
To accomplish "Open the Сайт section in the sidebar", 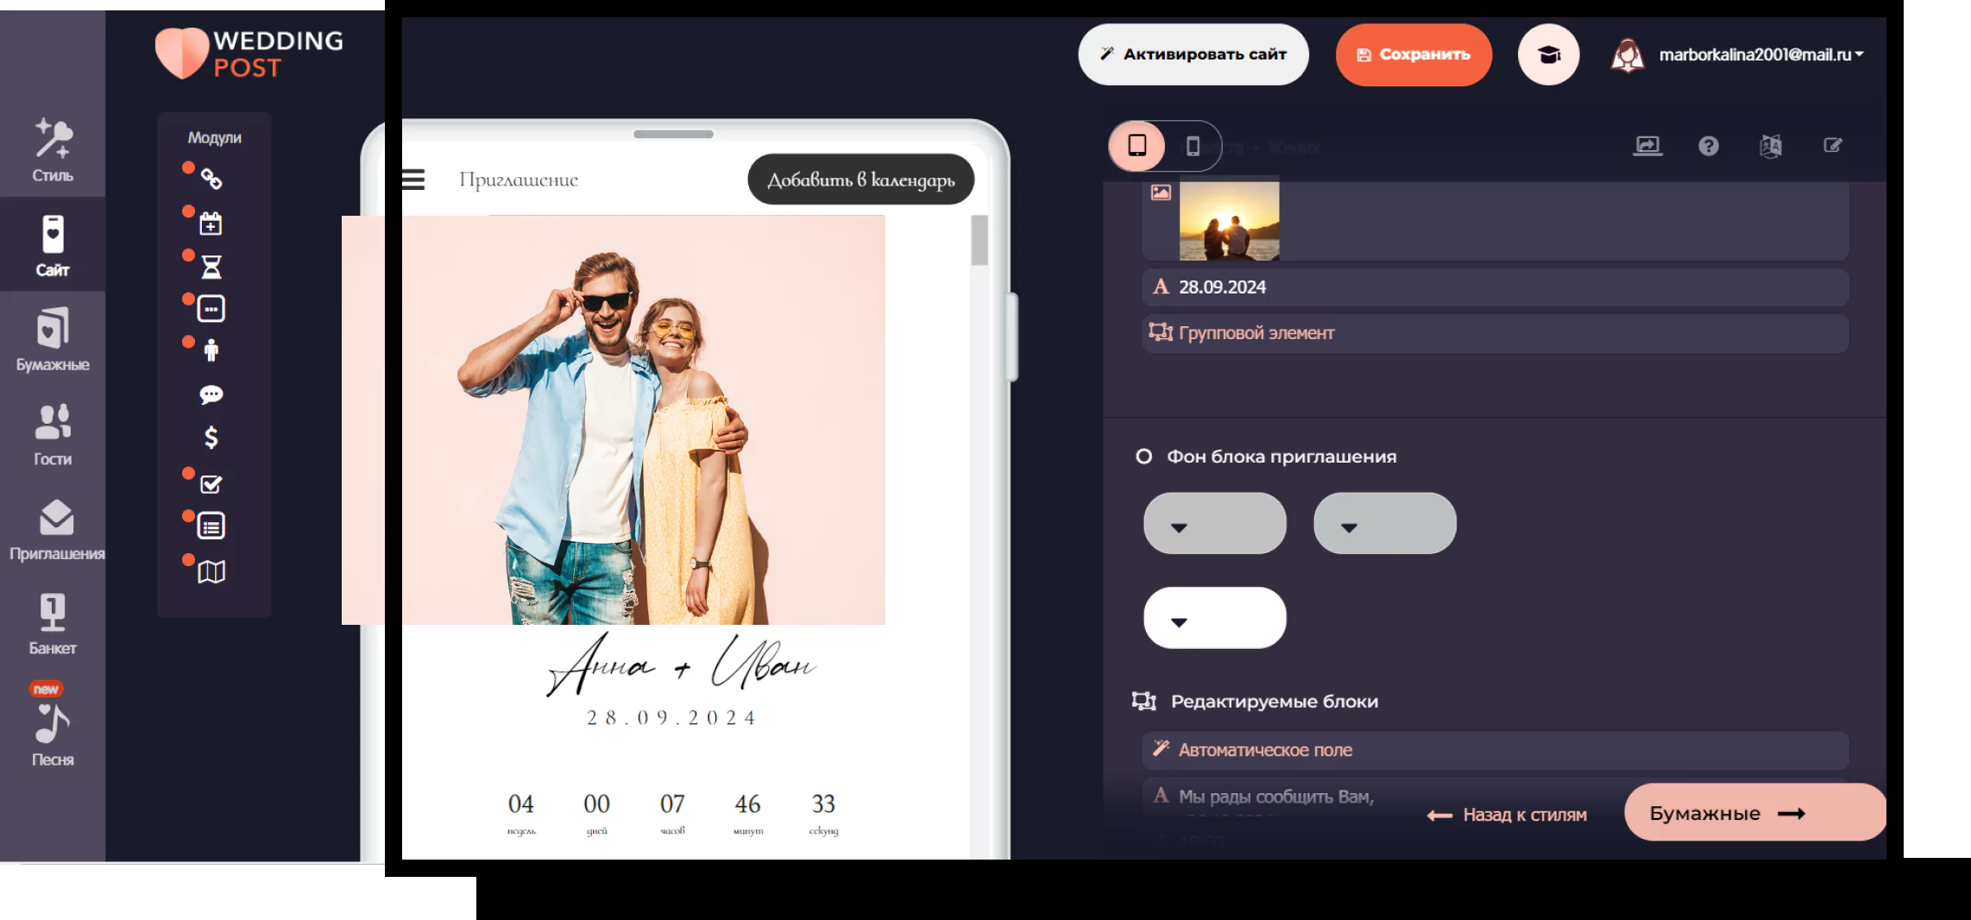I will click(x=53, y=245).
